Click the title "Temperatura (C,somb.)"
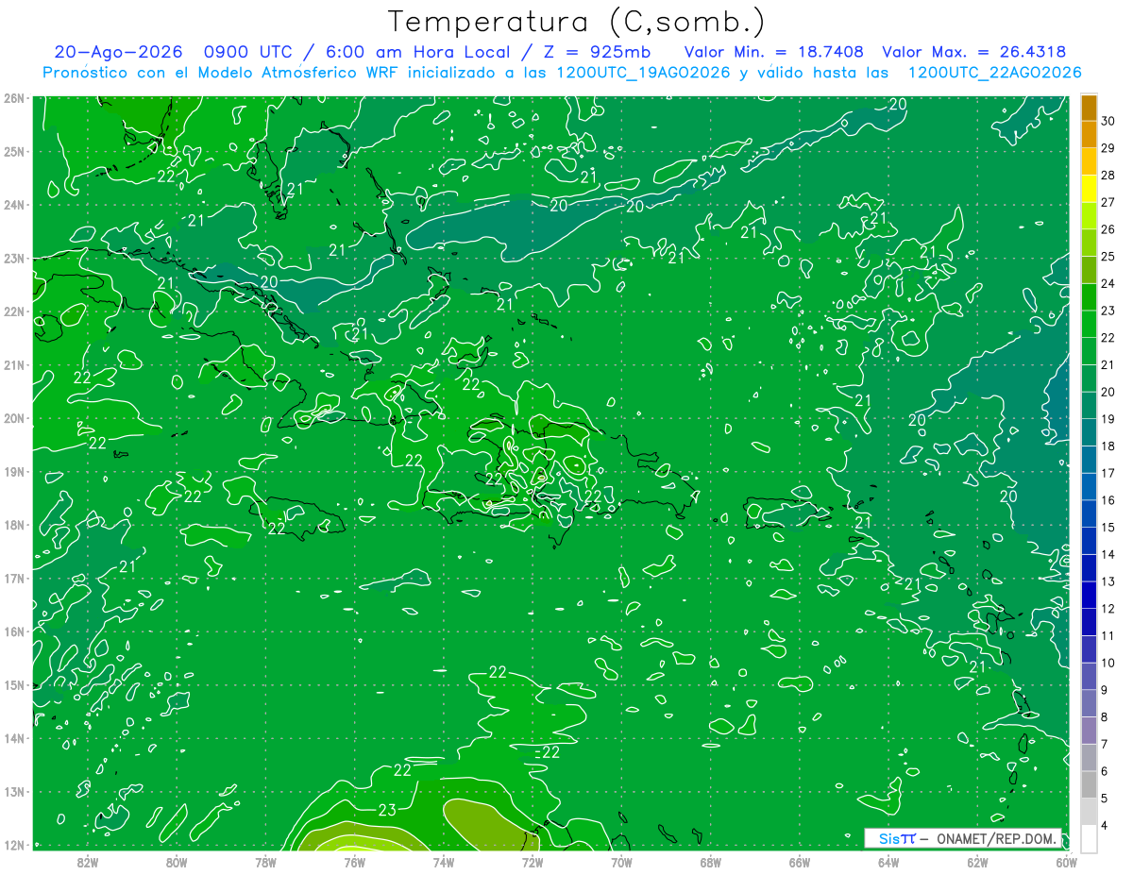The width and height of the screenshot is (1133, 875). pos(576,22)
